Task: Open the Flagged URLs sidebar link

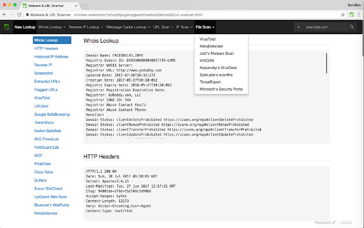Action: click(45, 90)
